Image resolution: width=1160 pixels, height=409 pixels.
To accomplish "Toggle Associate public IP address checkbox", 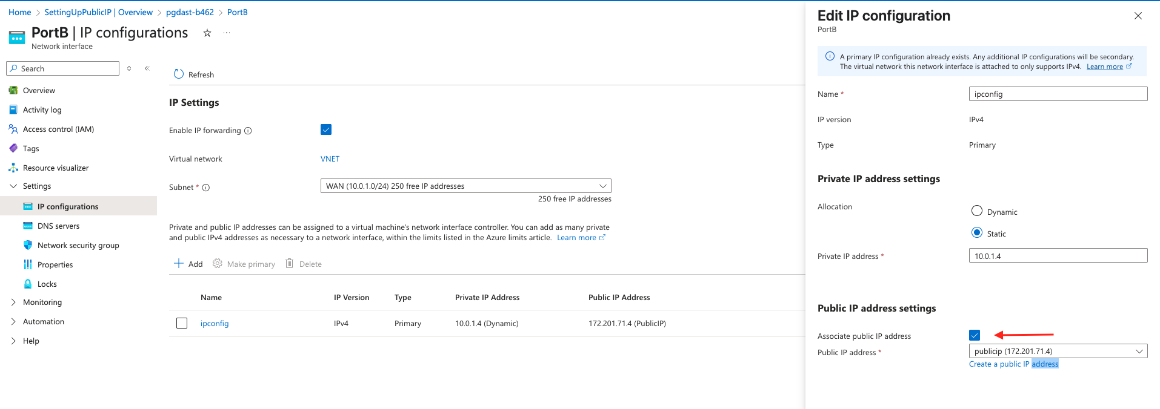I will click(x=975, y=335).
